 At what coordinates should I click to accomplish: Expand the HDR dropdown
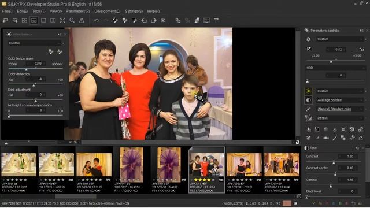pyautogui.click(x=335, y=68)
